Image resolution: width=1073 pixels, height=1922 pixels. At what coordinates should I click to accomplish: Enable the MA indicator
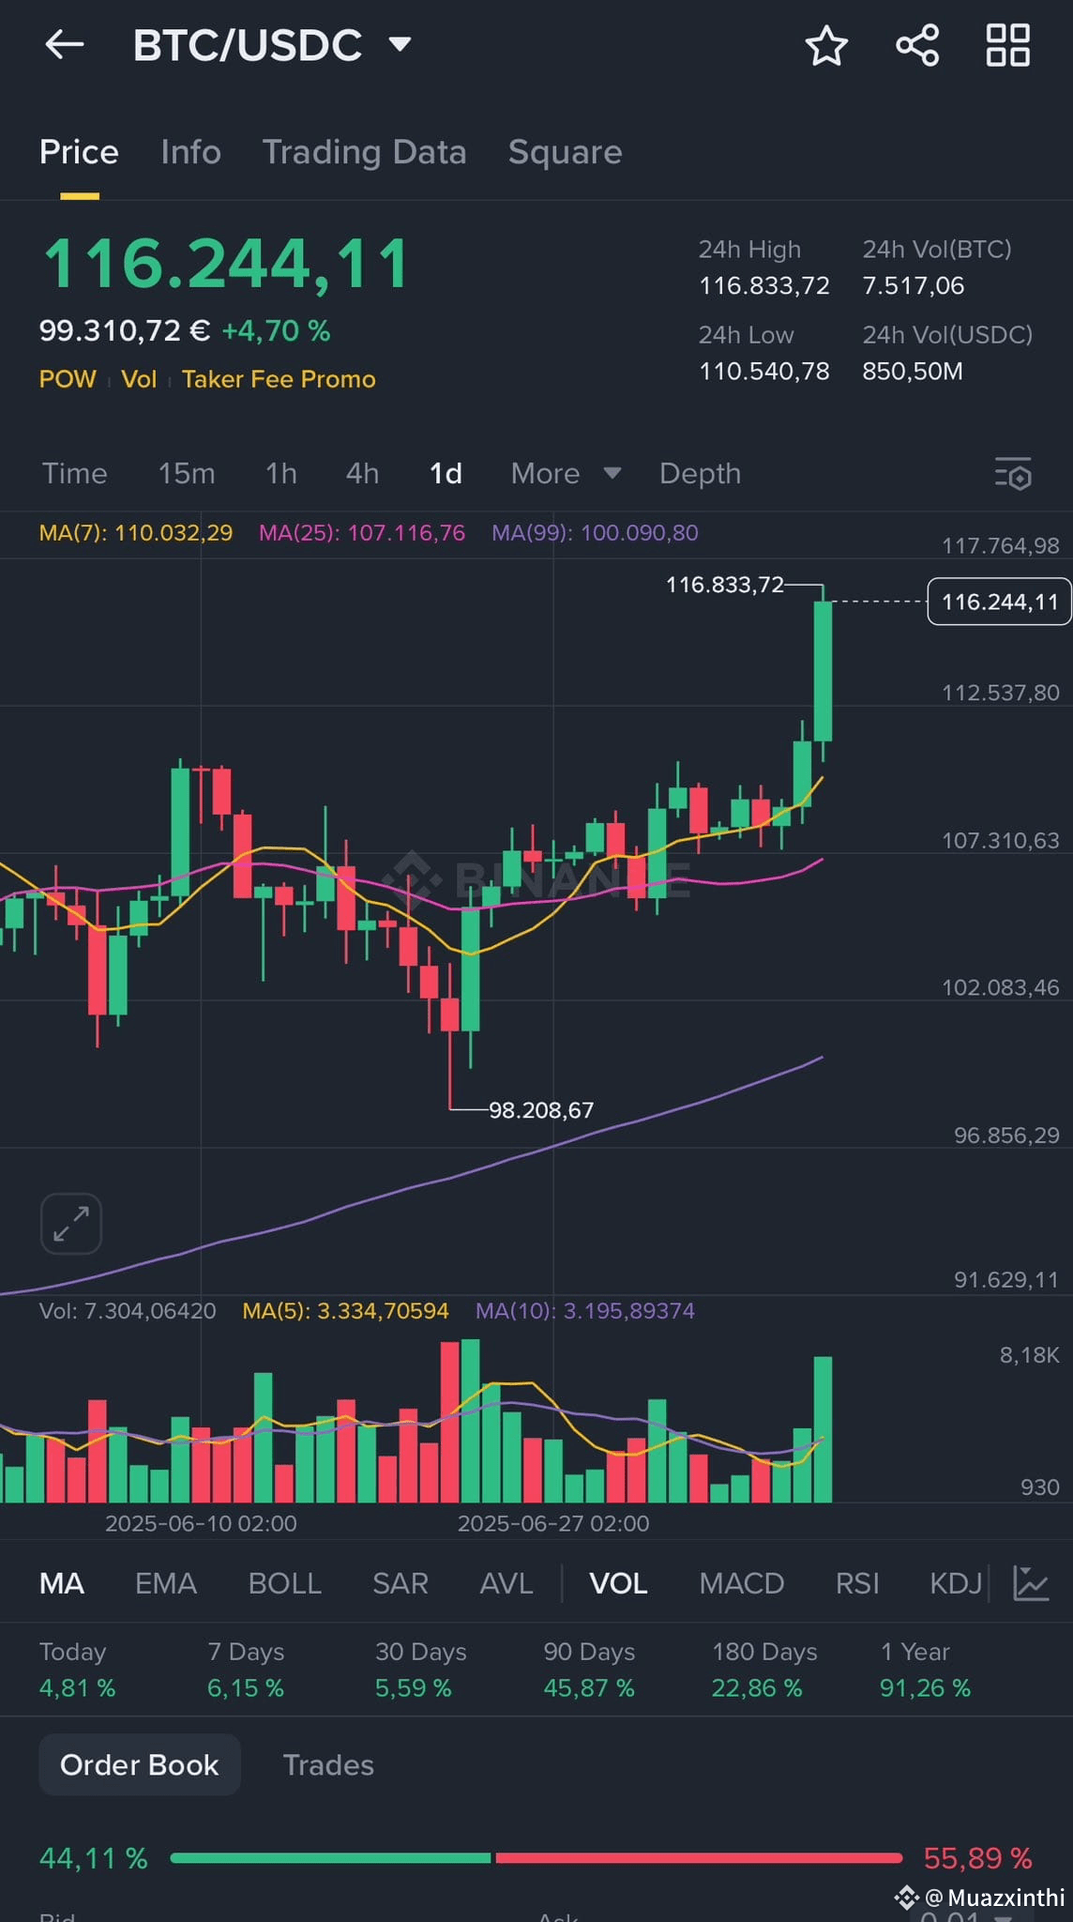62,1583
